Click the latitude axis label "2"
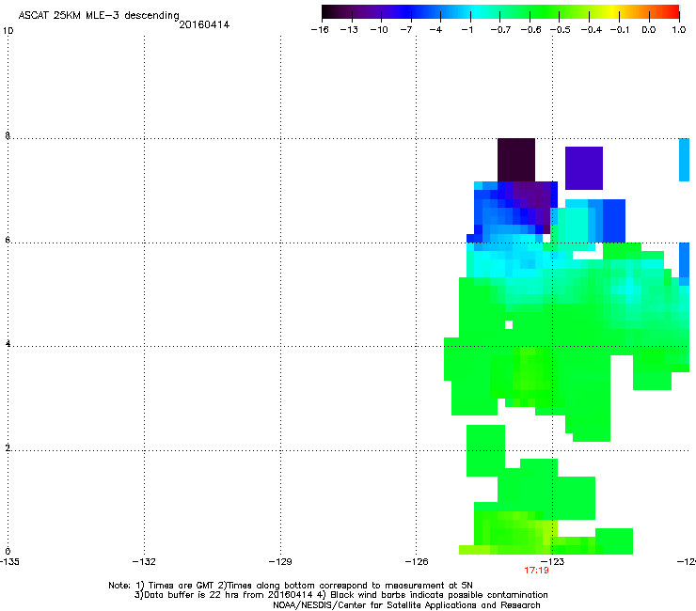 [8, 448]
